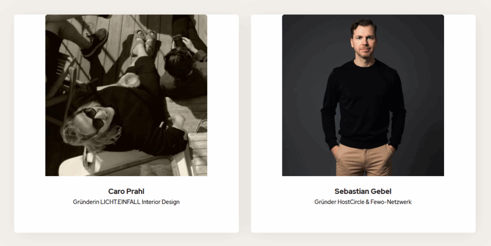Click the white margin right of Sebastian's photo
This screenshot has height=246, width=491.
tap(459, 95)
